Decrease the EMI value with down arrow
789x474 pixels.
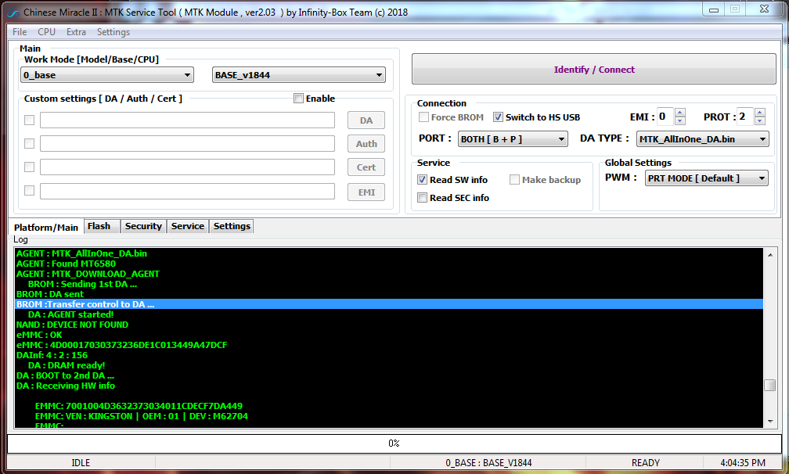click(679, 120)
